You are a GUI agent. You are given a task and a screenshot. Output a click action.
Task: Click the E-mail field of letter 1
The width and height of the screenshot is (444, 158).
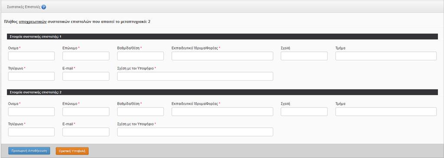[x=86, y=76]
